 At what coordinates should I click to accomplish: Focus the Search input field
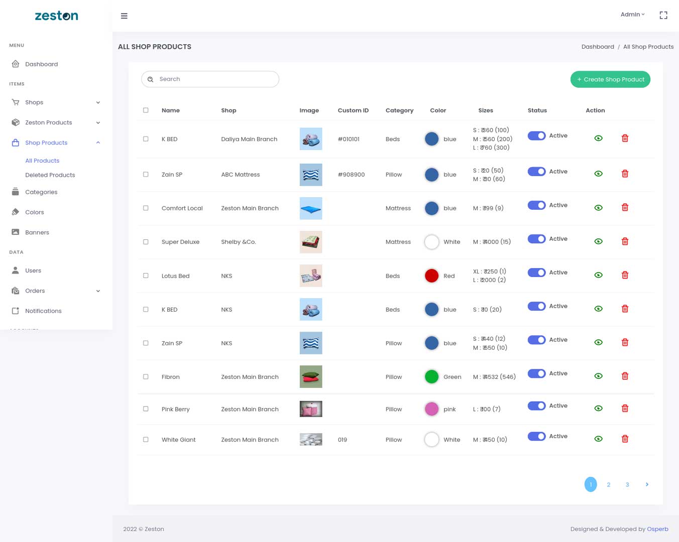210,79
